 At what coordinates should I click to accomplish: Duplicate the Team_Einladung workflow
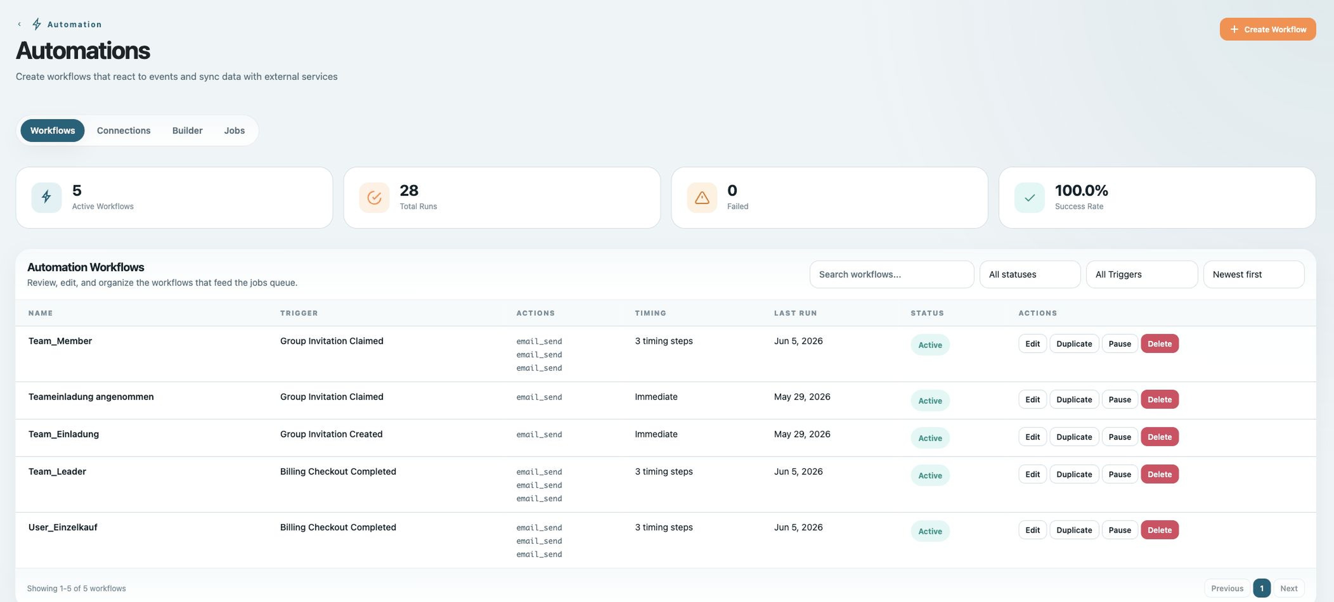[1074, 437]
